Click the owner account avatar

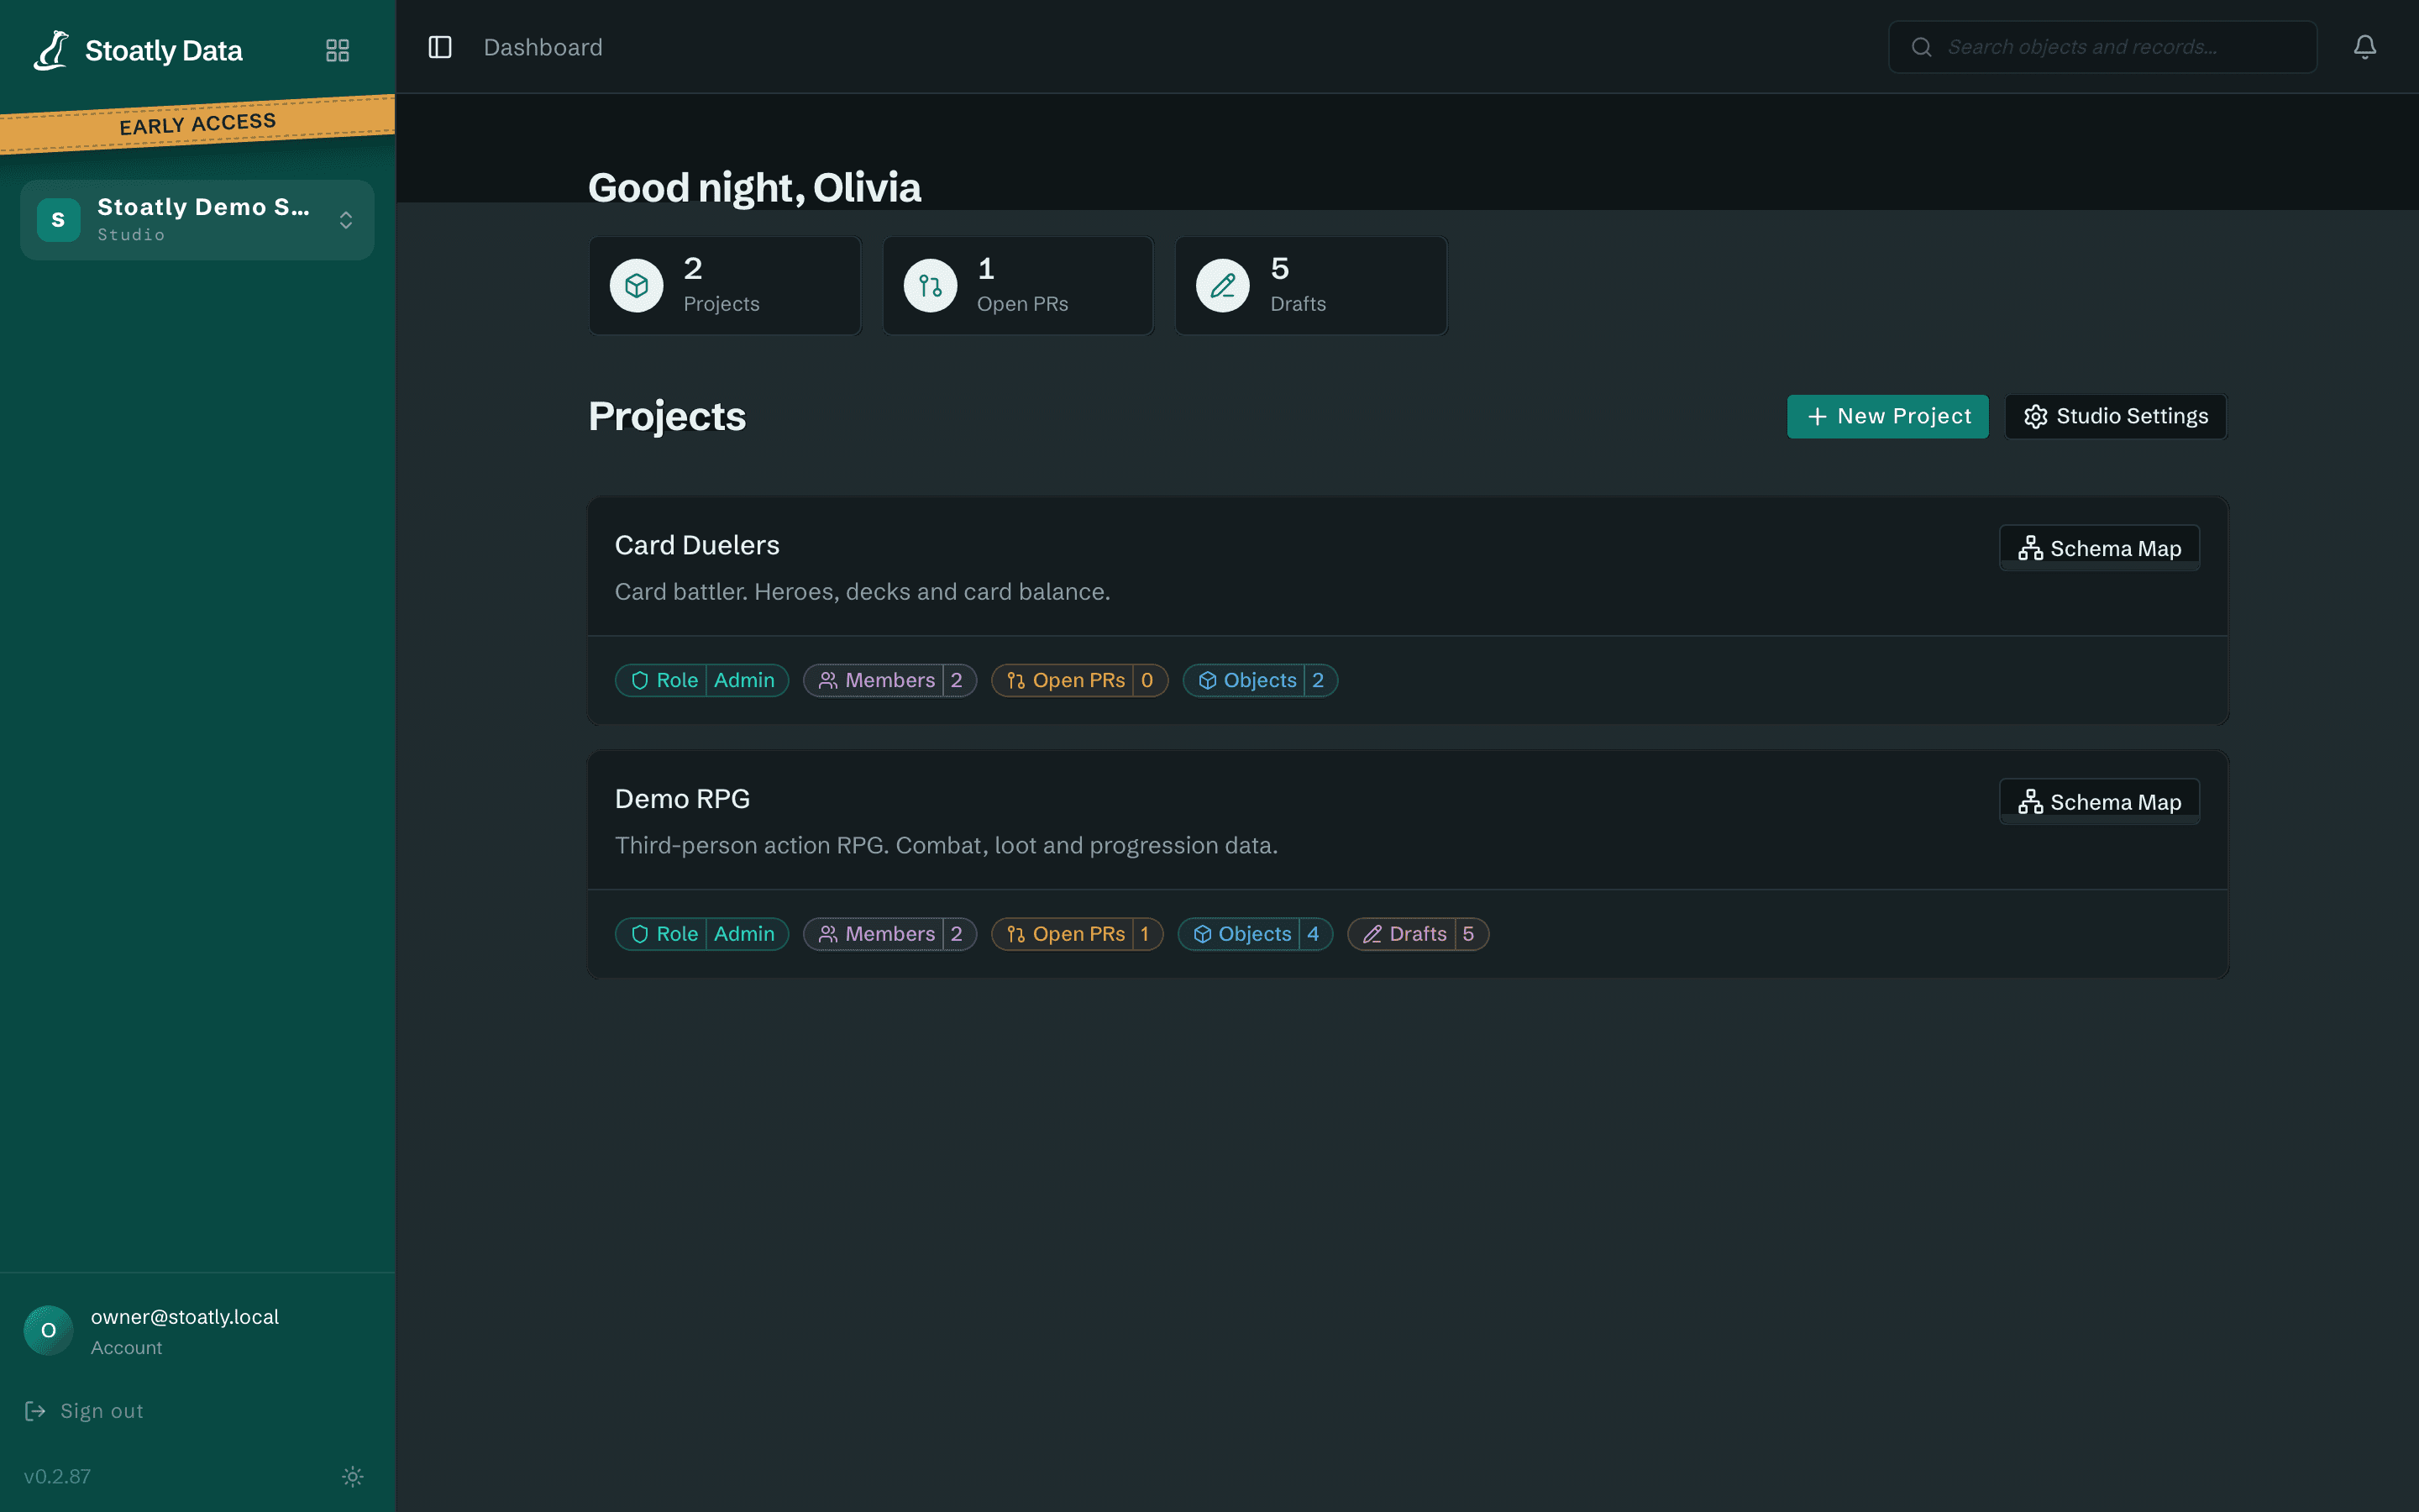point(48,1330)
